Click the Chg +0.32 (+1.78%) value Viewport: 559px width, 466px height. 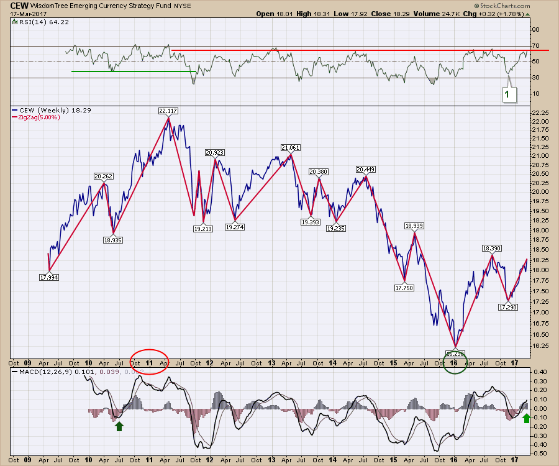(492, 14)
